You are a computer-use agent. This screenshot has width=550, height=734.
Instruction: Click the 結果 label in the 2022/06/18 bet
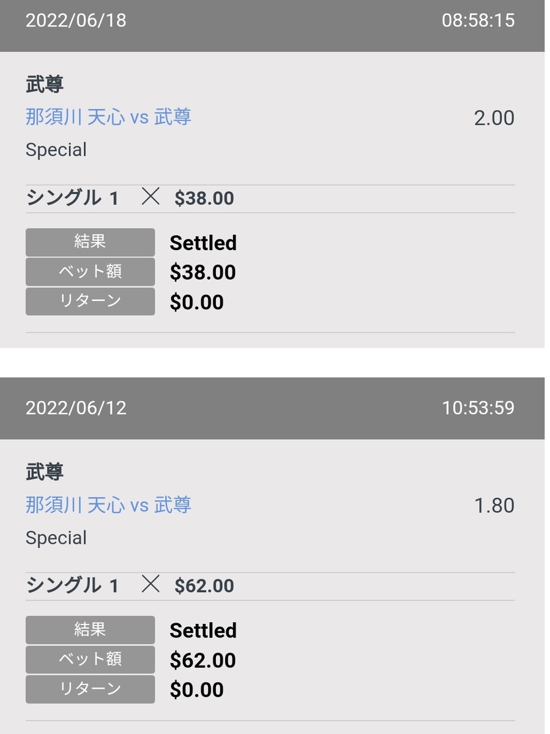[90, 242]
